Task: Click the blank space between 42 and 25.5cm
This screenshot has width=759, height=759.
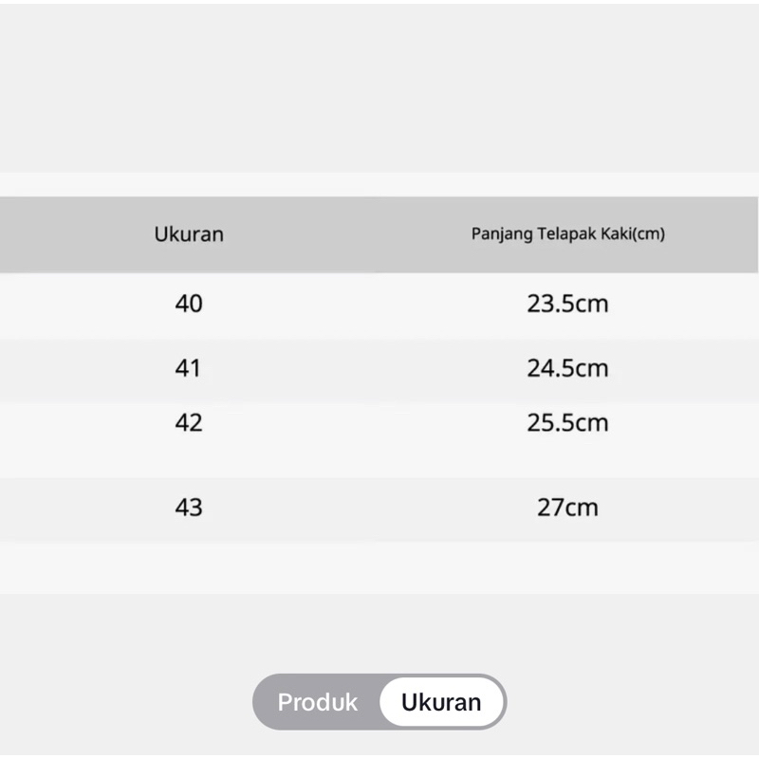Action: pyautogui.click(x=370, y=422)
